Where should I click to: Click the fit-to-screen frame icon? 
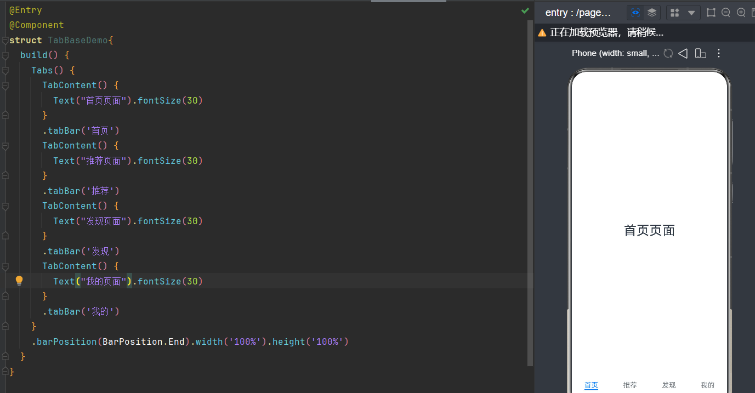click(711, 13)
